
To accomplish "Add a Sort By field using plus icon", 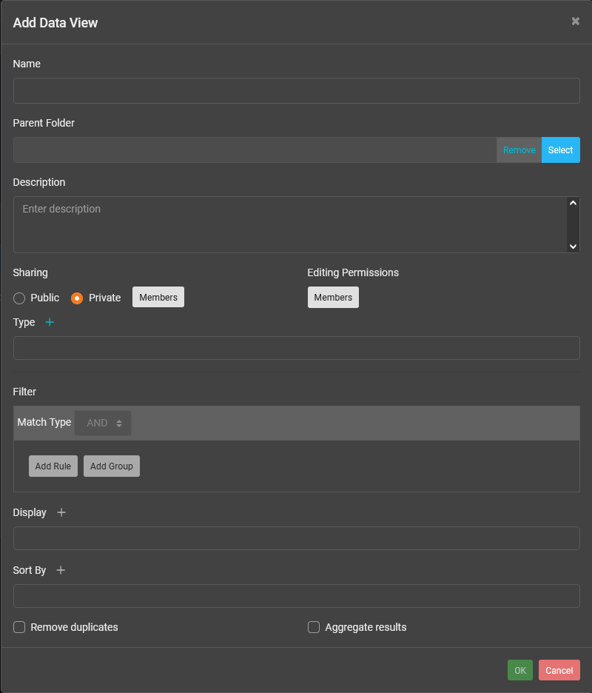I will pyautogui.click(x=60, y=570).
